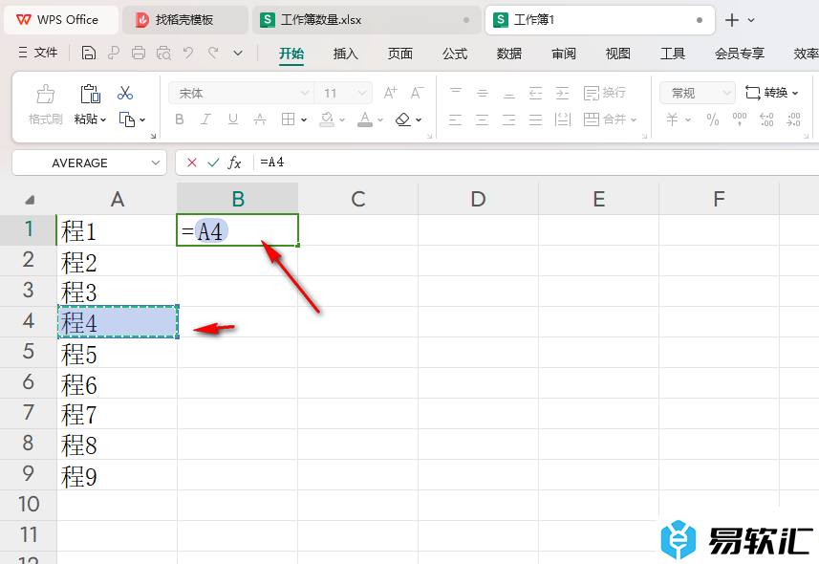Select the Format Painter (格式刷) tool
819x564 pixels.
46,104
